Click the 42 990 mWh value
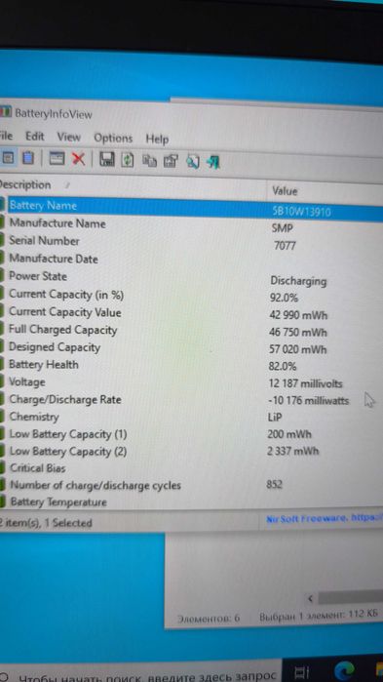The image size is (383, 682). click(298, 315)
